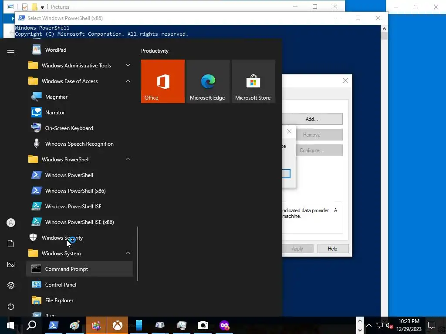Click the Start app list scrollbar thumb
Screen dimensions: 446x334
click(138, 254)
